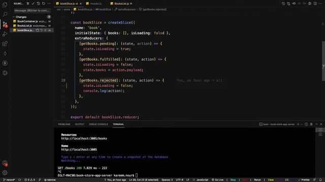Change indentation via Spaces: 2

[167, 180]
